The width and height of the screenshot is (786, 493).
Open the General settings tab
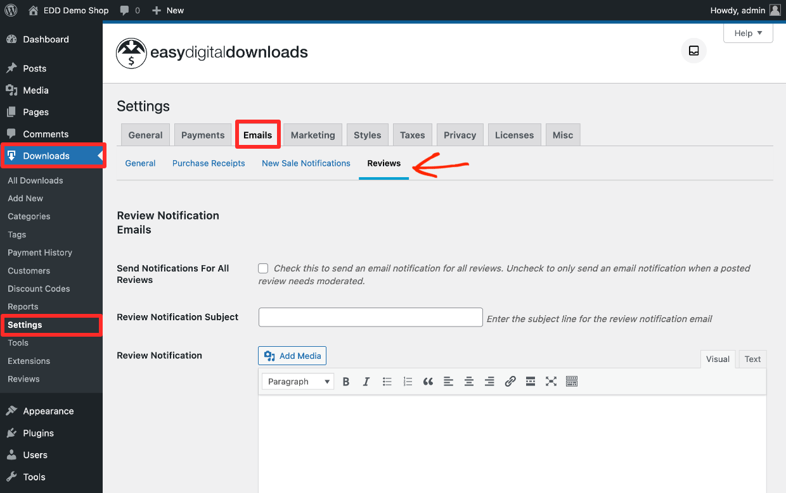[x=145, y=135]
